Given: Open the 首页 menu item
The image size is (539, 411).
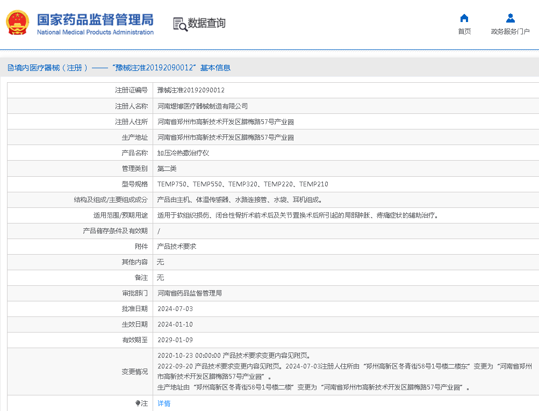Looking at the screenshot, I should coord(464,32).
